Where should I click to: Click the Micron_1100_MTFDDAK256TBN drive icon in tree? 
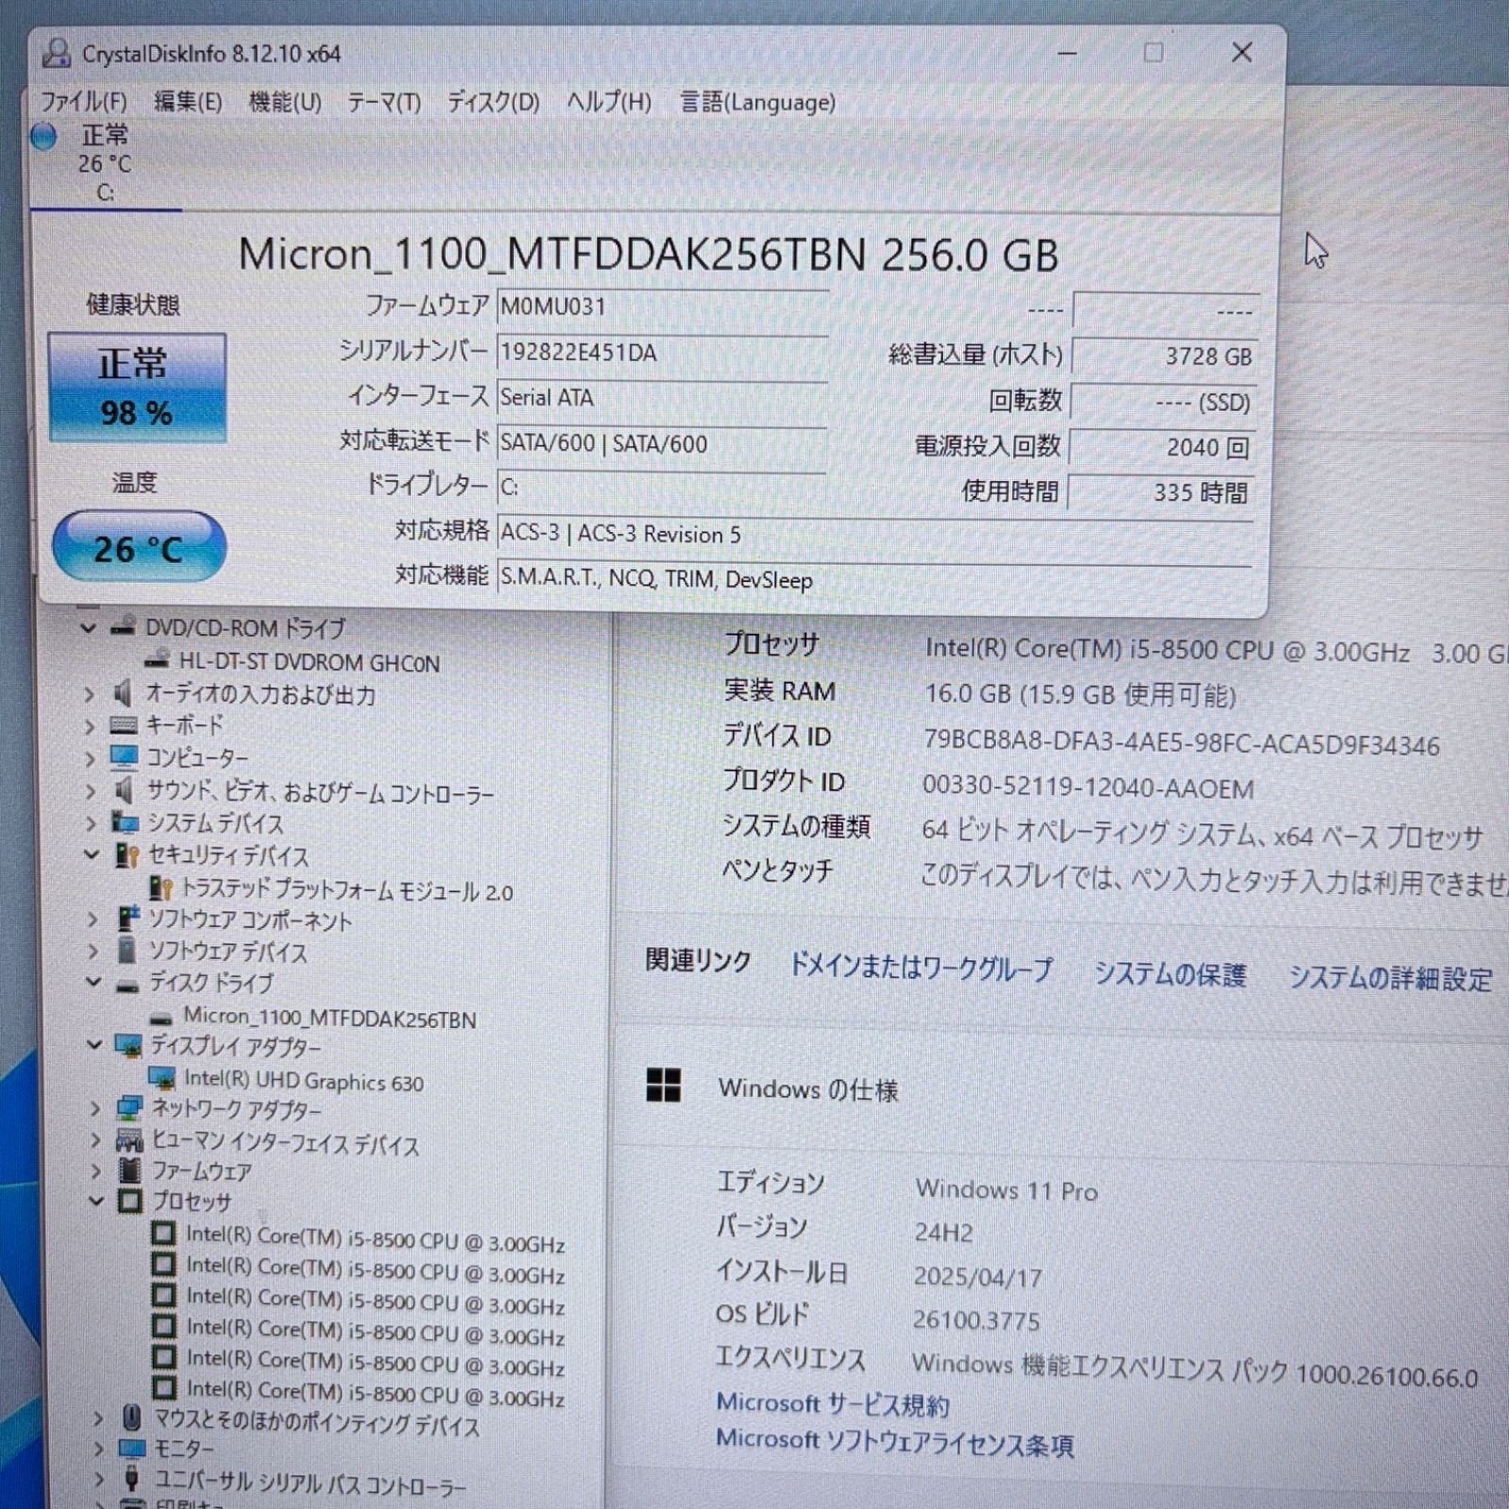tap(162, 1019)
